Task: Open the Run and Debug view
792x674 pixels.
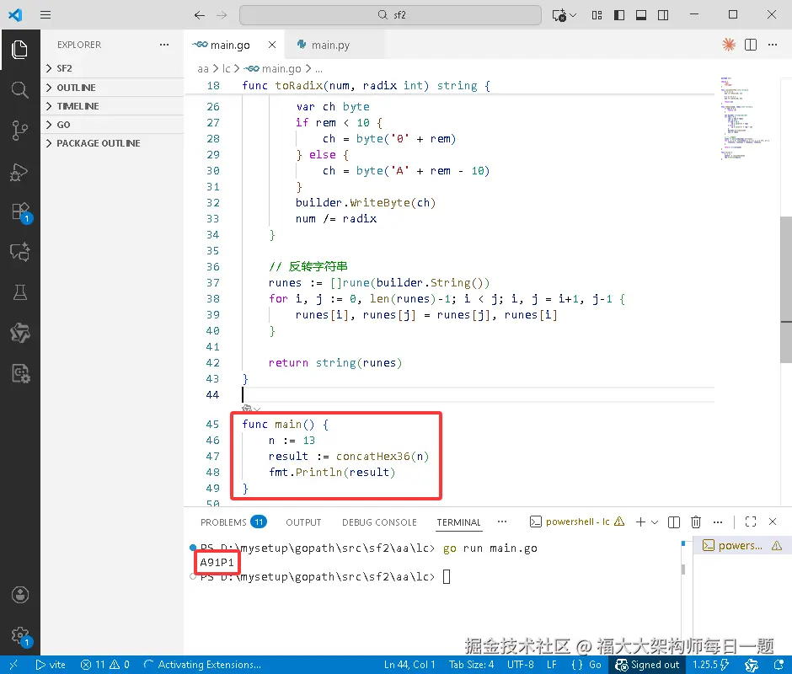Action: point(19,172)
